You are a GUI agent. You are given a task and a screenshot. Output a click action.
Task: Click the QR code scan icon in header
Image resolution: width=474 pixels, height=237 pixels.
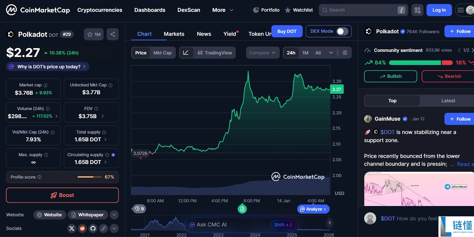tap(417, 10)
